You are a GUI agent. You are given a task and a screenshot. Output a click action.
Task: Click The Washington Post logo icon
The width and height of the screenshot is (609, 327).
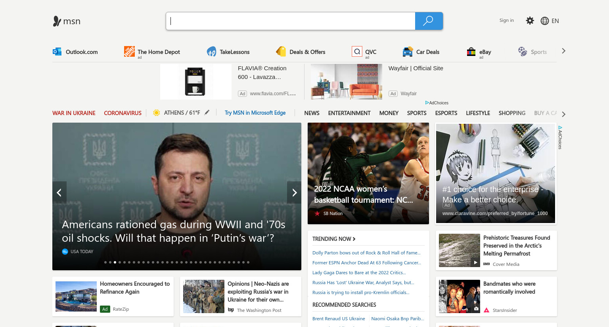tap(231, 310)
